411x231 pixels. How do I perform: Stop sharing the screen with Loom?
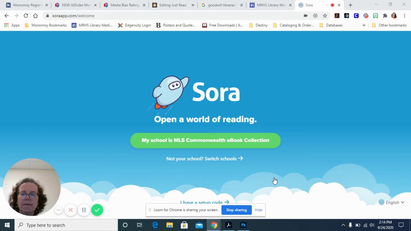pos(236,210)
